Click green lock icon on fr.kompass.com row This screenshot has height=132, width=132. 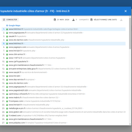click(7, 101)
